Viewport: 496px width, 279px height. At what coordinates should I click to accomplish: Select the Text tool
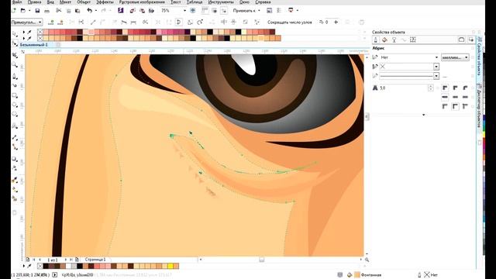[x=15, y=126]
